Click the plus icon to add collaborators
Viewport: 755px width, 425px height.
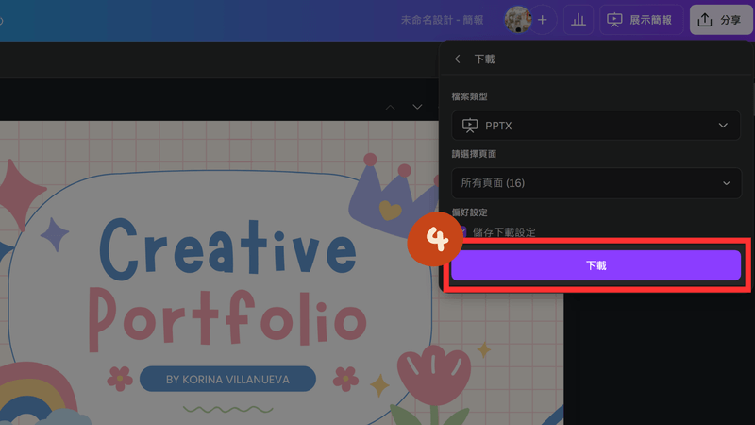[x=543, y=19]
